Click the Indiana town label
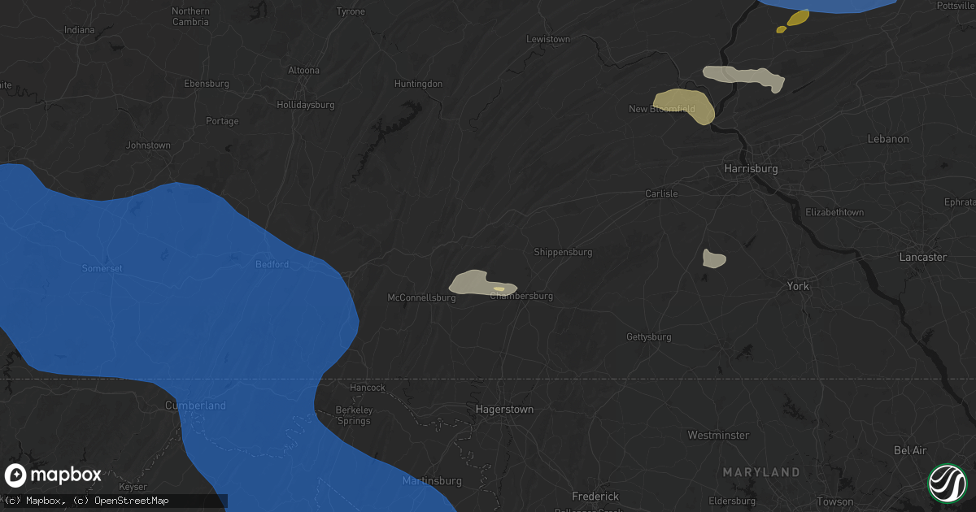 [80, 30]
